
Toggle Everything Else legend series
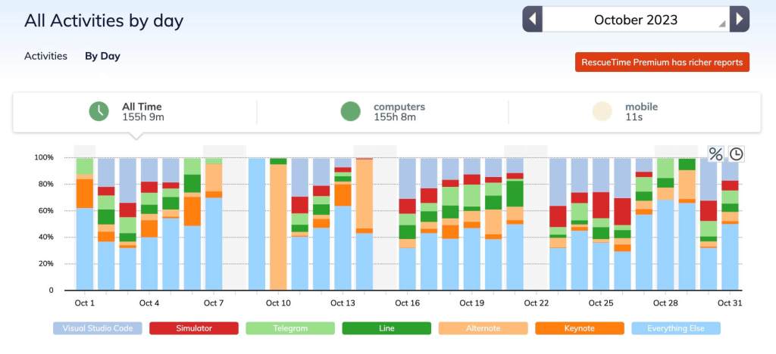click(675, 328)
